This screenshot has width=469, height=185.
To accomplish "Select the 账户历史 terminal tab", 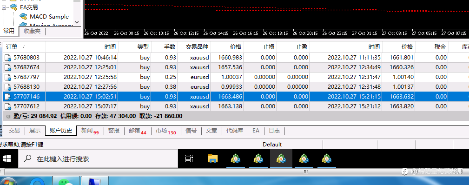I will click(x=61, y=131).
